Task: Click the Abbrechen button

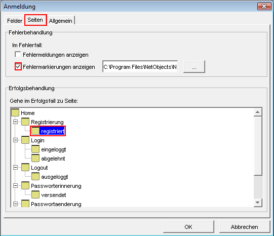Action: coord(245,227)
